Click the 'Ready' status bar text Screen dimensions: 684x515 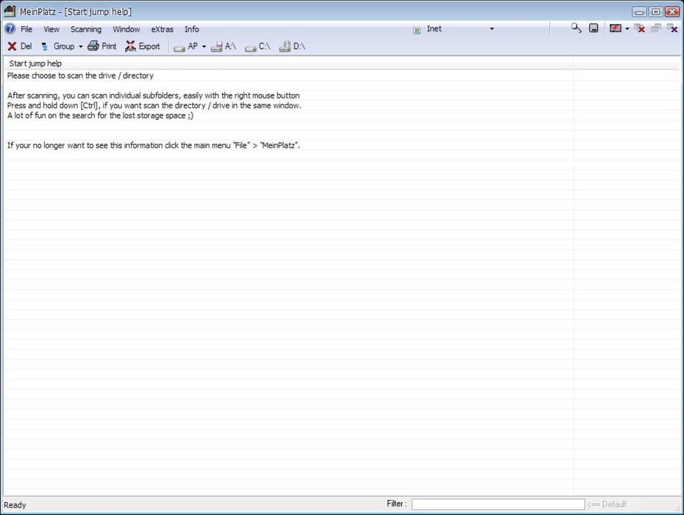(x=15, y=505)
